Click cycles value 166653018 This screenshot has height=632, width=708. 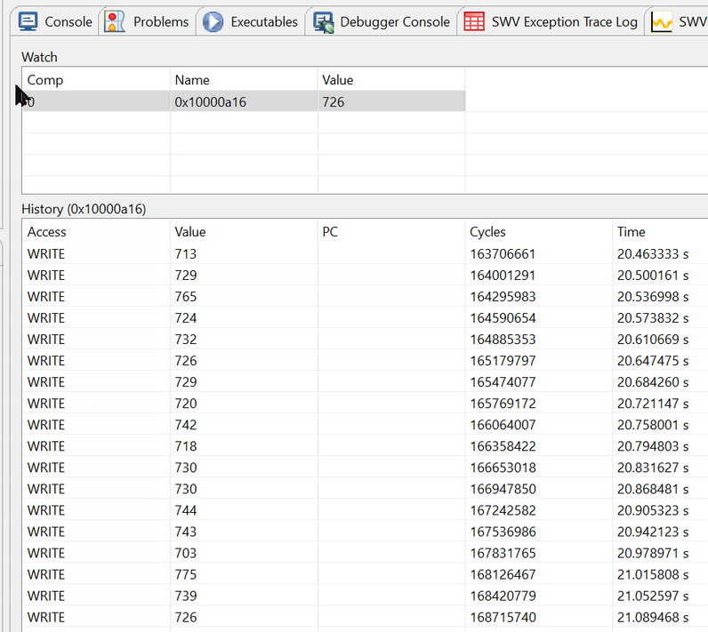click(503, 468)
